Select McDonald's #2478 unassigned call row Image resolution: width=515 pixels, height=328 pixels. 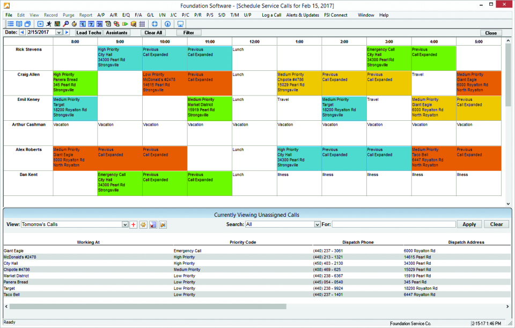pos(257,257)
